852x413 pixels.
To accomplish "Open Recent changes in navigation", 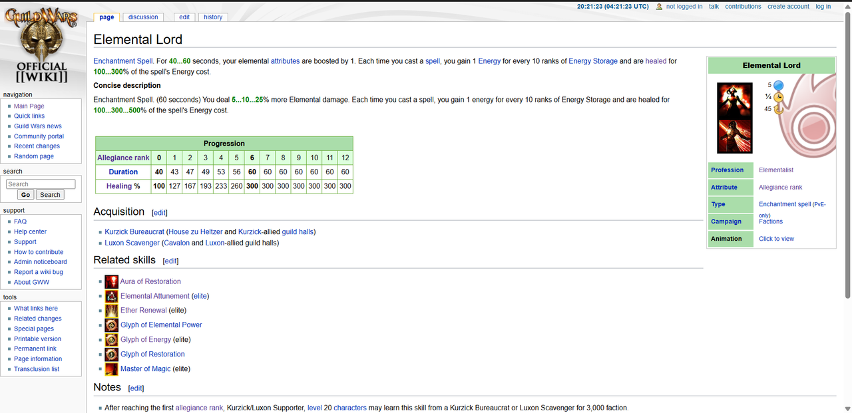I will coord(37,146).
